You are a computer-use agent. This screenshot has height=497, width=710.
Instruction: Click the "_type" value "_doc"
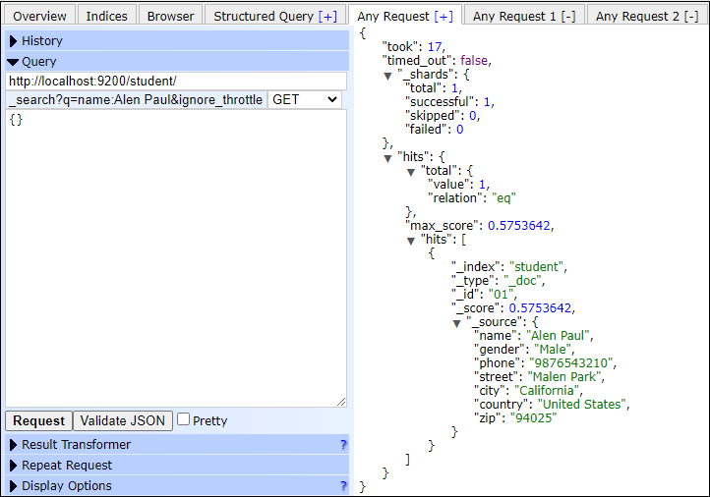[x=522, y=281]
